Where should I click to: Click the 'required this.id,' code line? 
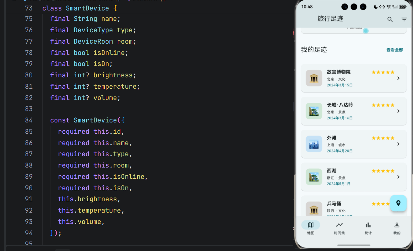[x=91, y=131]
